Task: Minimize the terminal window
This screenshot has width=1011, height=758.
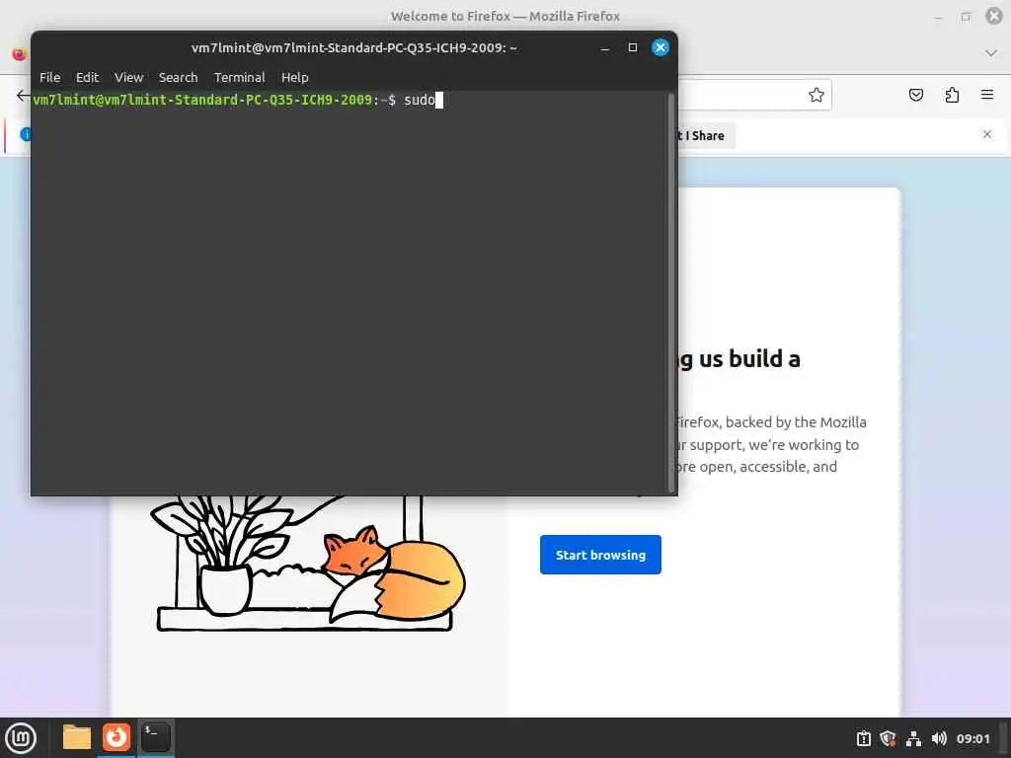Action: (x=605, y=49)
